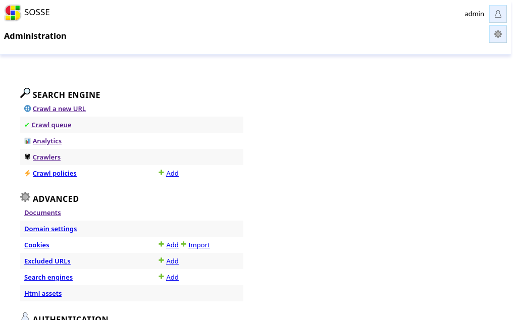
Task: Click Add in the Search engines row
Action: point(172,278)
